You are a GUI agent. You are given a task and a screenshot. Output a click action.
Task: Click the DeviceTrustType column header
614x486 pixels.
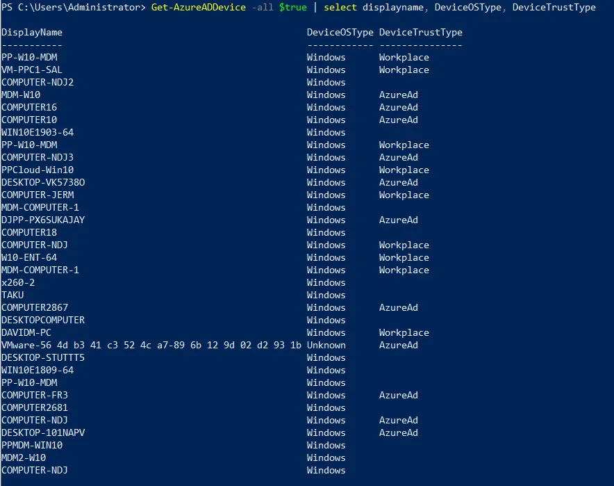click(420, 33)
